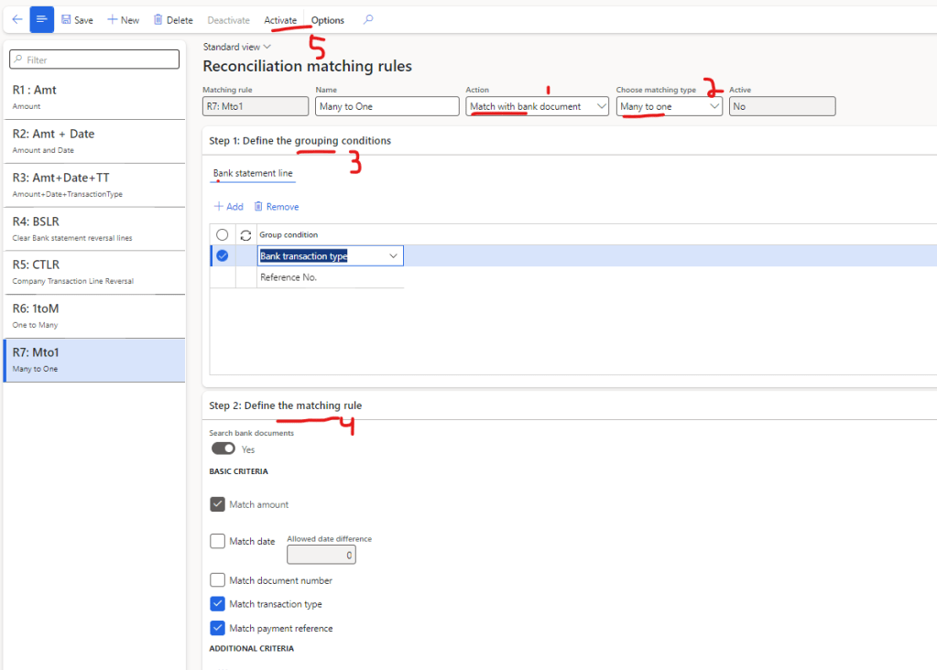This screenshot has height=670, width=937.
Task: Uncheck Match payment reference checkbox
Action: pos(218,628)
